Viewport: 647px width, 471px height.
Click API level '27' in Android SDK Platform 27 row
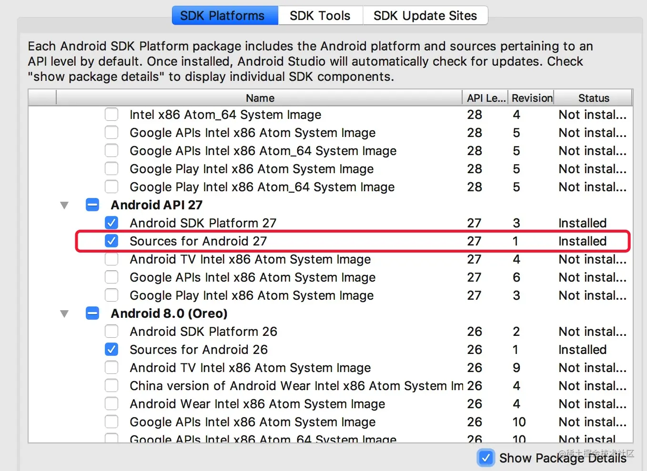474,223
